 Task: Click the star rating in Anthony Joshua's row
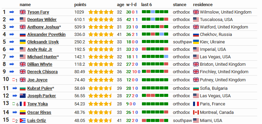pyautogui.click(x=101, y=27)
